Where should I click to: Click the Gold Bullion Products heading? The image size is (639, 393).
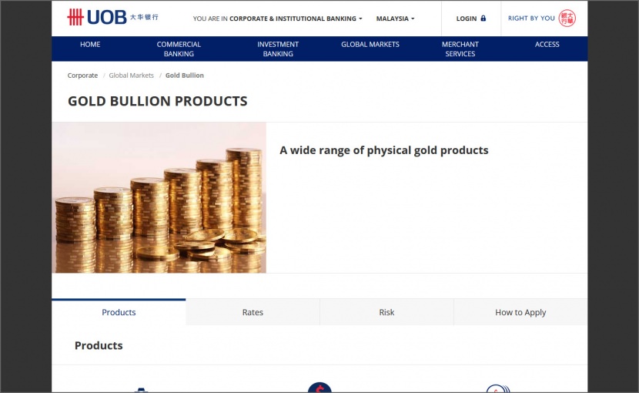point(157,101)
